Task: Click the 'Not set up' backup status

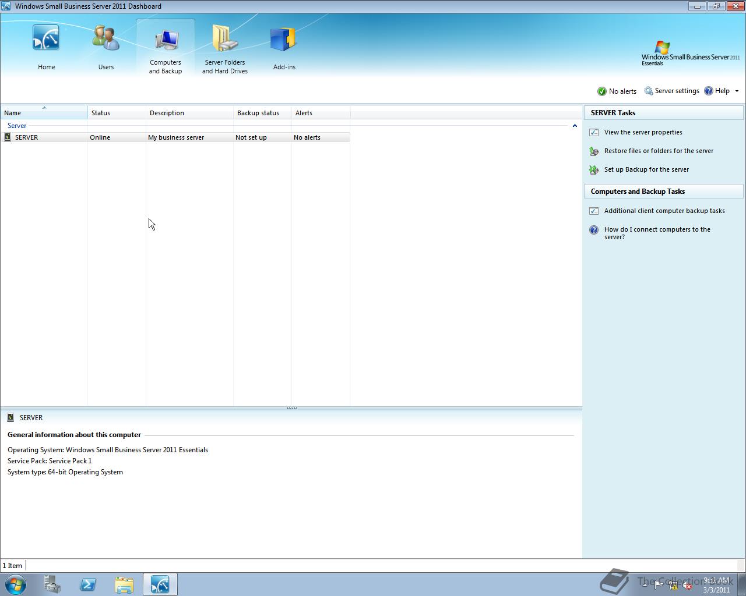Action: coord(251,137)
